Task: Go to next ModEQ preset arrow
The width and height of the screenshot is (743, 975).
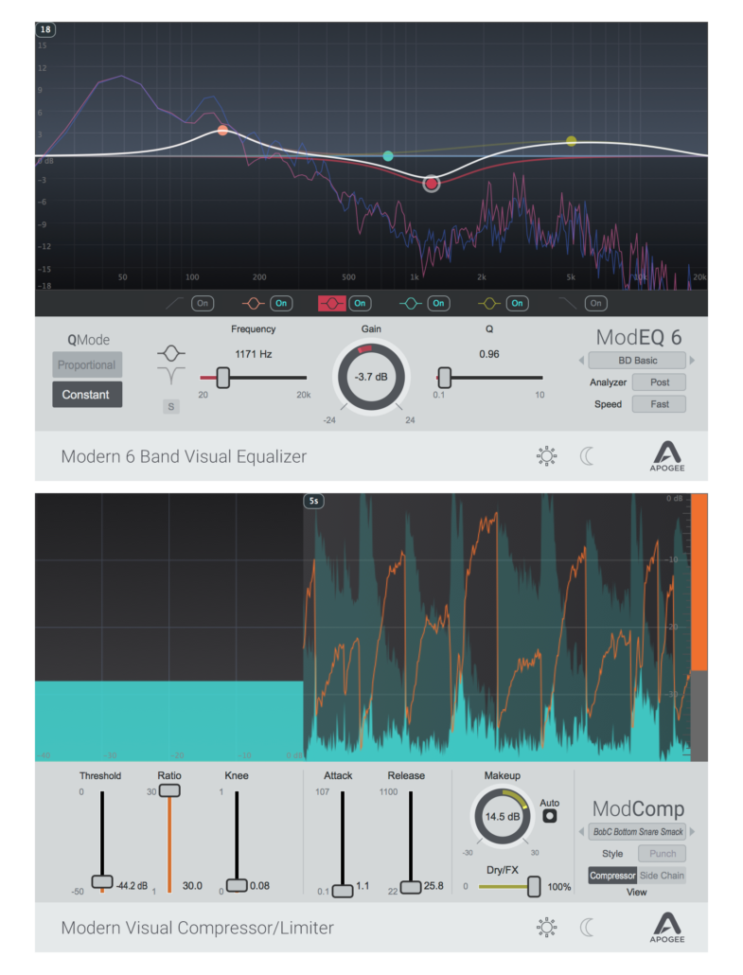Action: coord(692,360)
